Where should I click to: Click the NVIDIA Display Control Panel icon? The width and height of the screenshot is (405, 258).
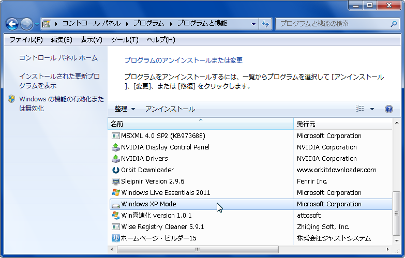point(116,147)
